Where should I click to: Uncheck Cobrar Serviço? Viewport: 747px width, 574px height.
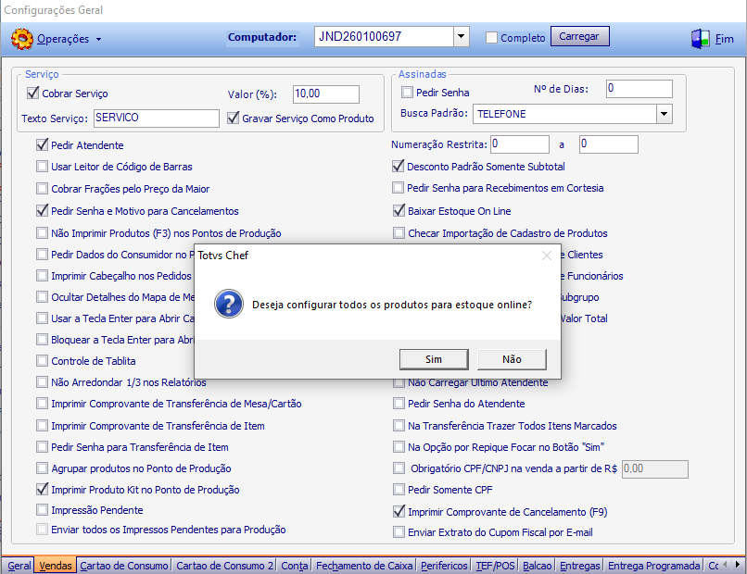point(32,93)
